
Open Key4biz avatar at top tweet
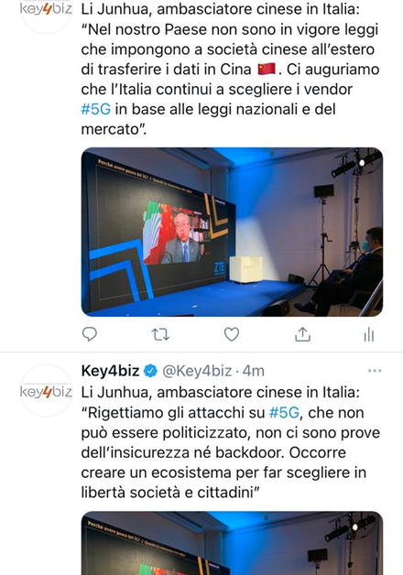click(46, 11)
